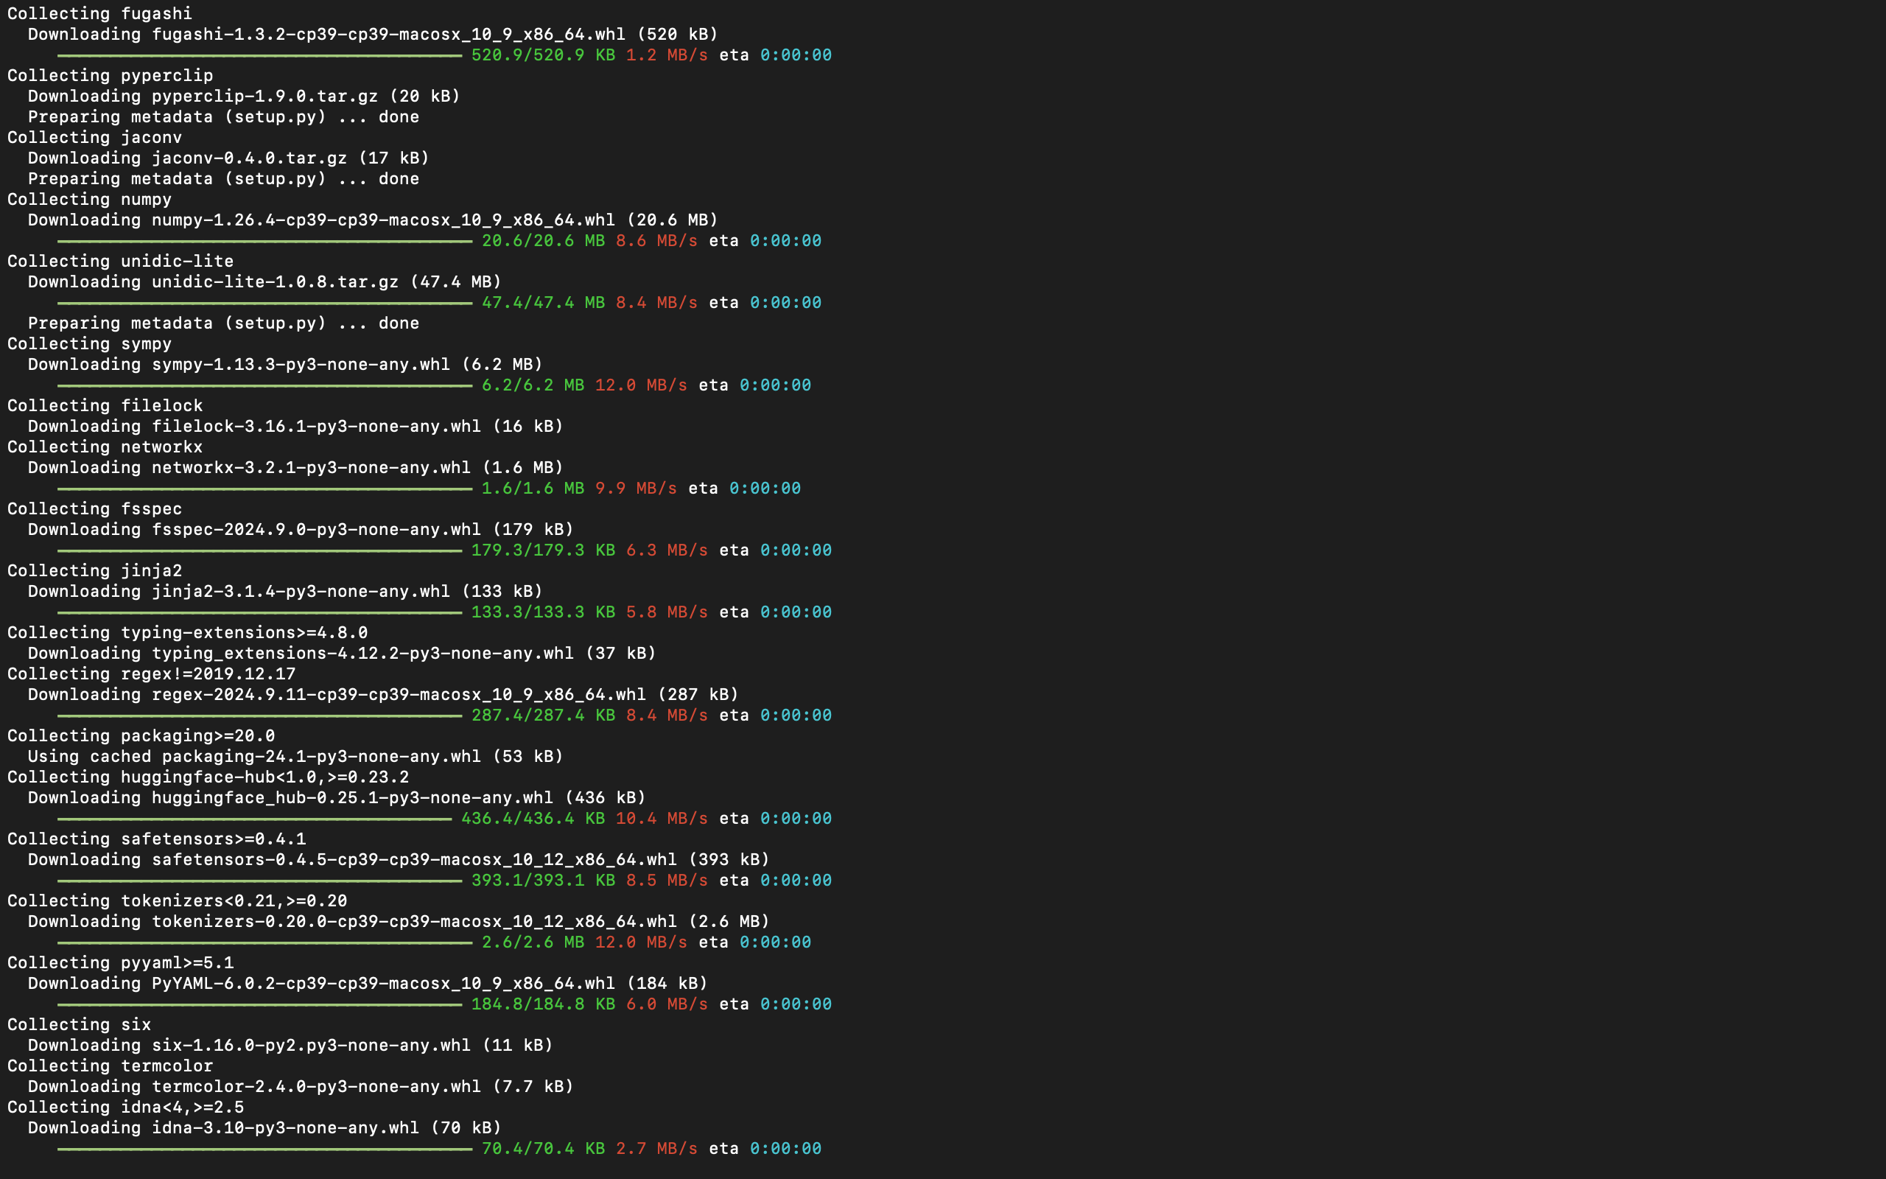Screen dimensions: 1886x1179
Task: Select the numpy-1.26.4 wheel download line
Action: (373, 220)
